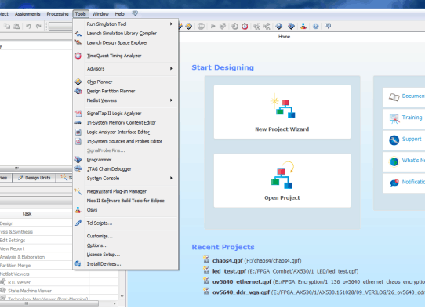Click Programmer icon in the menu
Screen dimensions: 425x308
[78, 160]
